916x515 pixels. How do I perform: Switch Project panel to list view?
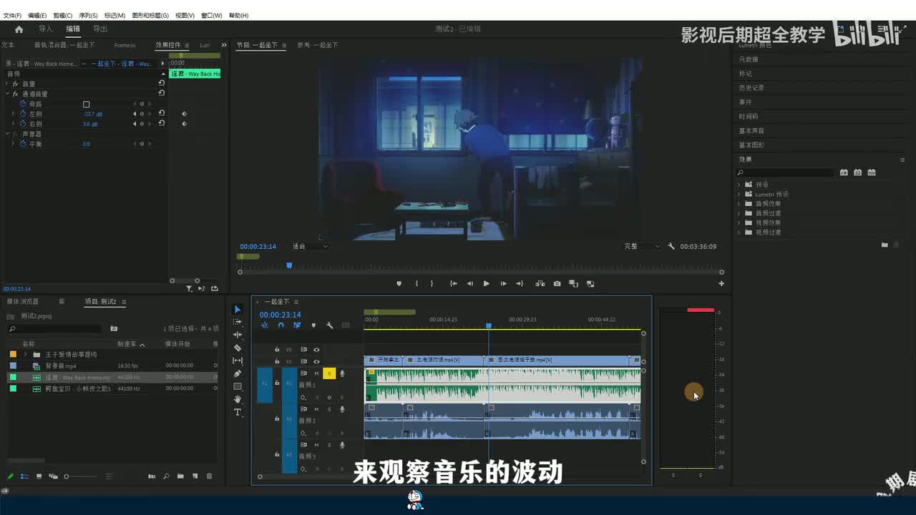(24, 476)
